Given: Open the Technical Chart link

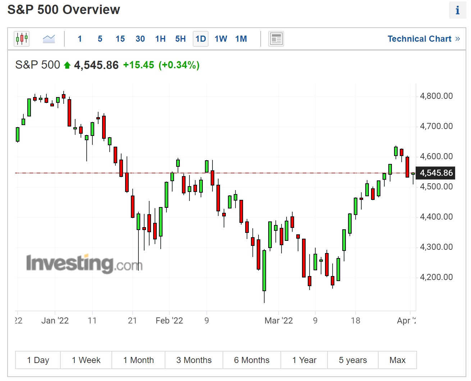Looking at the screenshot, I should [423, 39].
